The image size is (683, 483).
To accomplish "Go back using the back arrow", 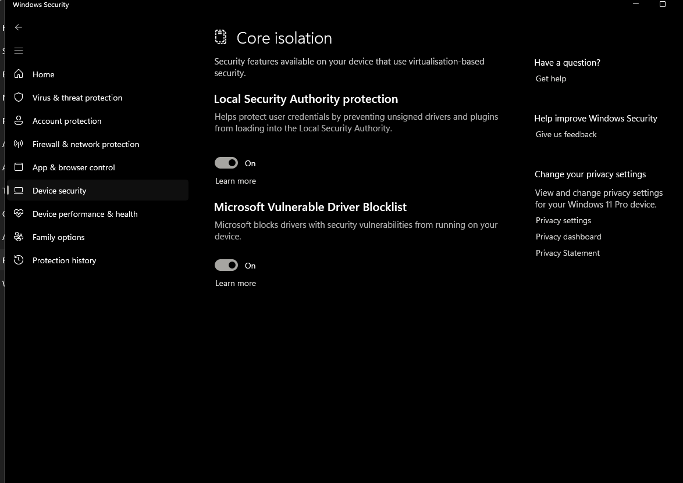I will (x=19, y=27).
